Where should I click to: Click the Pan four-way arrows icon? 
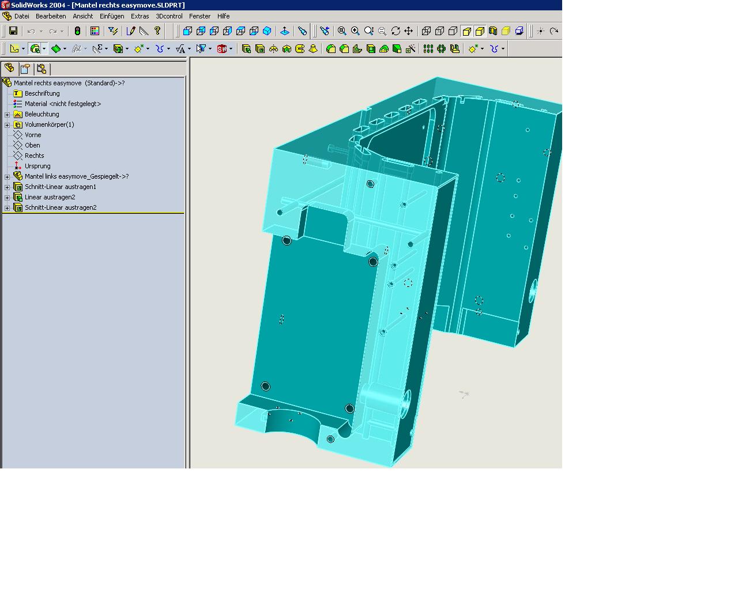(409, 31)
